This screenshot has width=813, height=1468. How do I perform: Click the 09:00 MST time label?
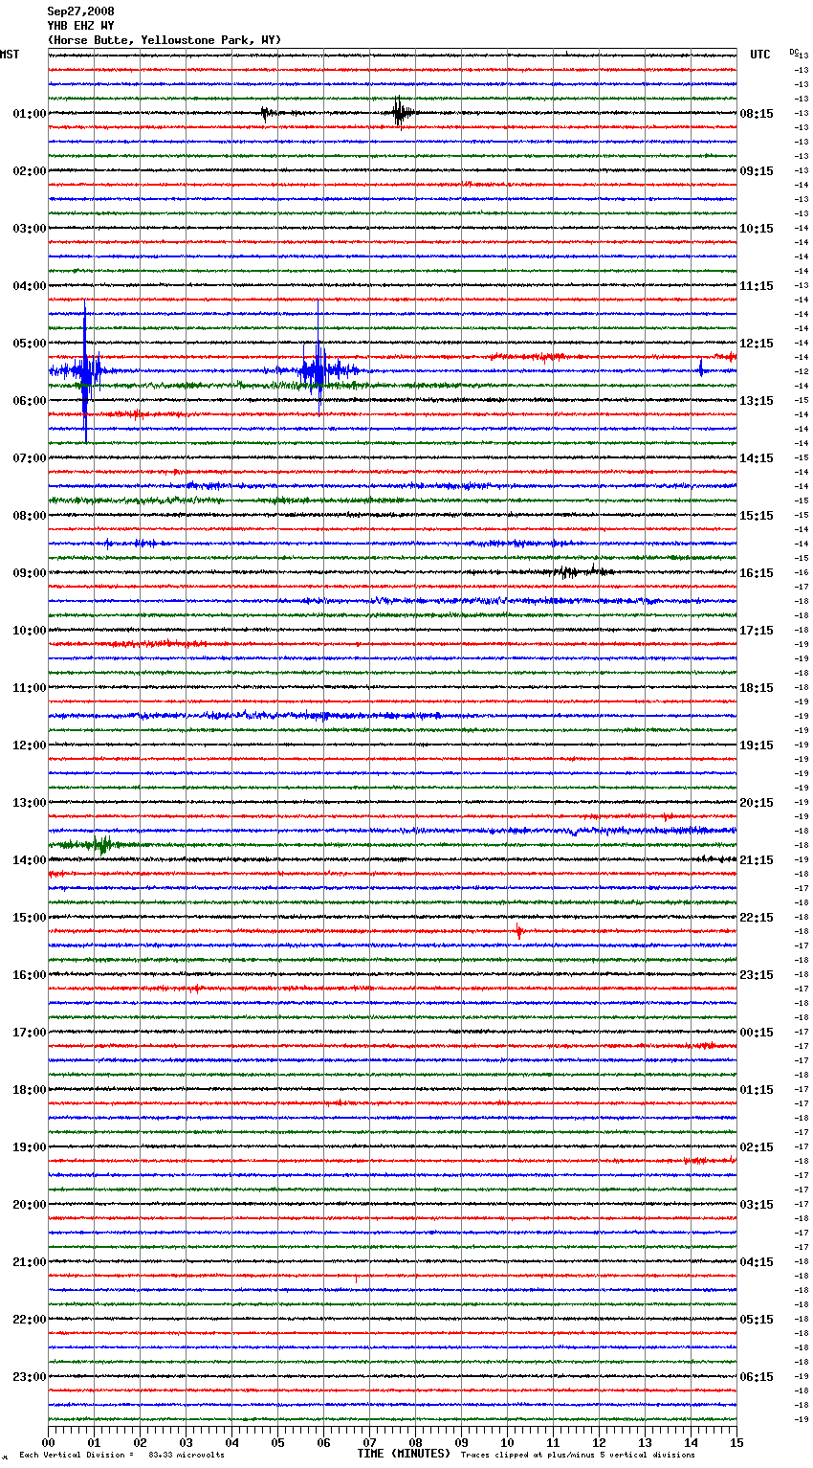point(30,573)
